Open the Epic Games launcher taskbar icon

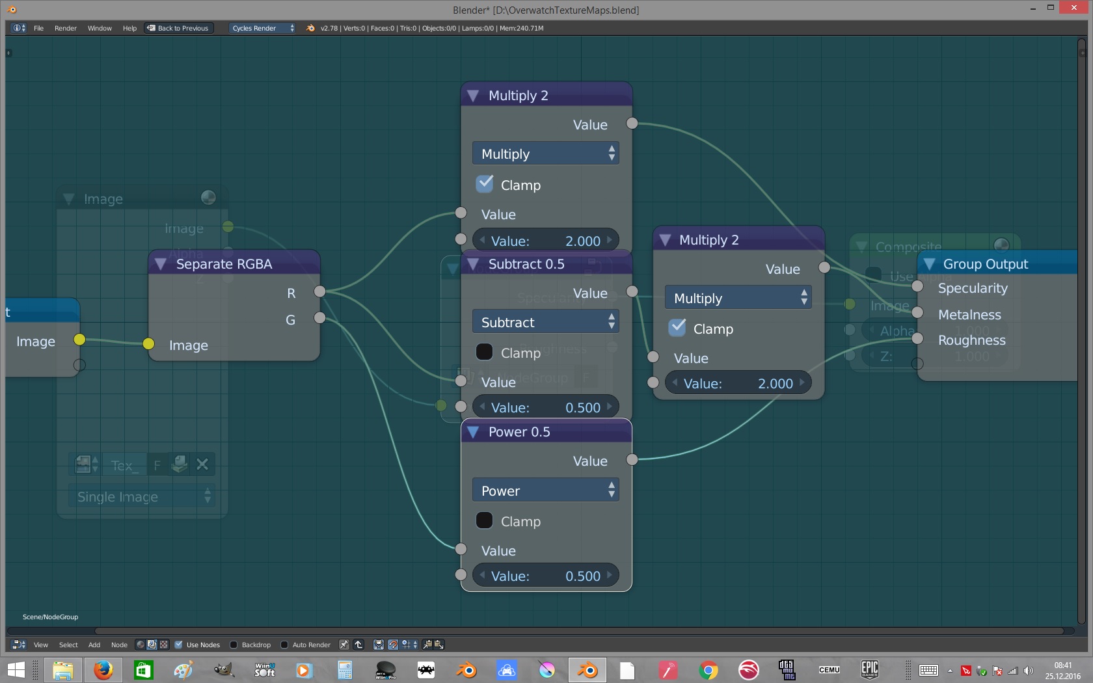(x=870, y=669)
